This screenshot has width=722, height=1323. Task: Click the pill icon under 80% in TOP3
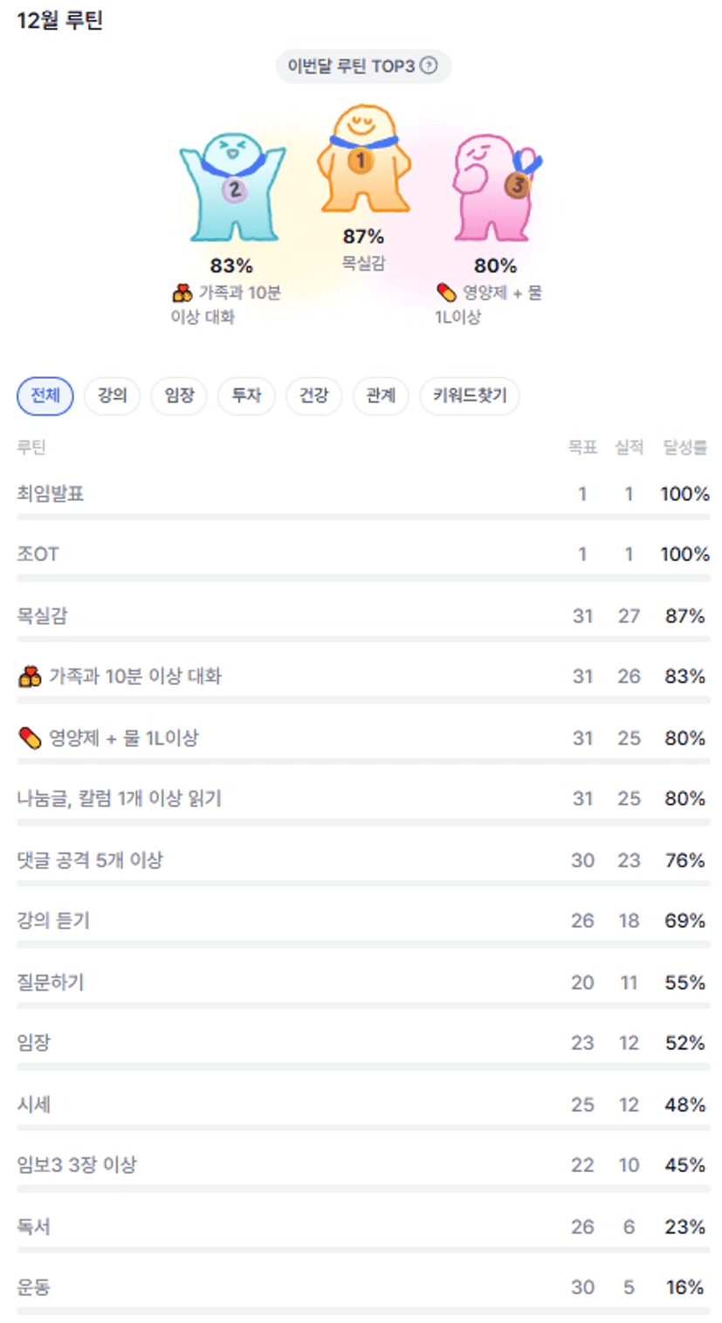446,293
